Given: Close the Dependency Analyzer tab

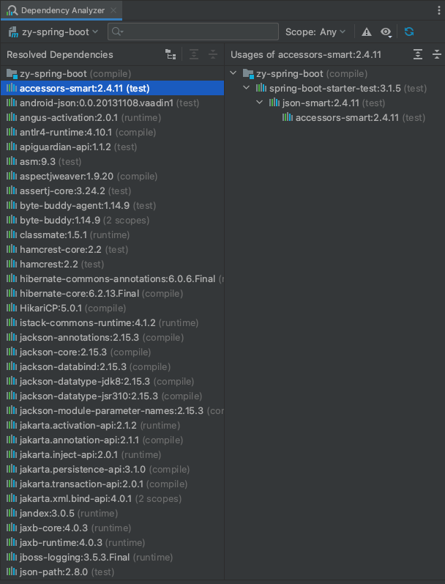Looking at the screenshot, I should (113, 10).
